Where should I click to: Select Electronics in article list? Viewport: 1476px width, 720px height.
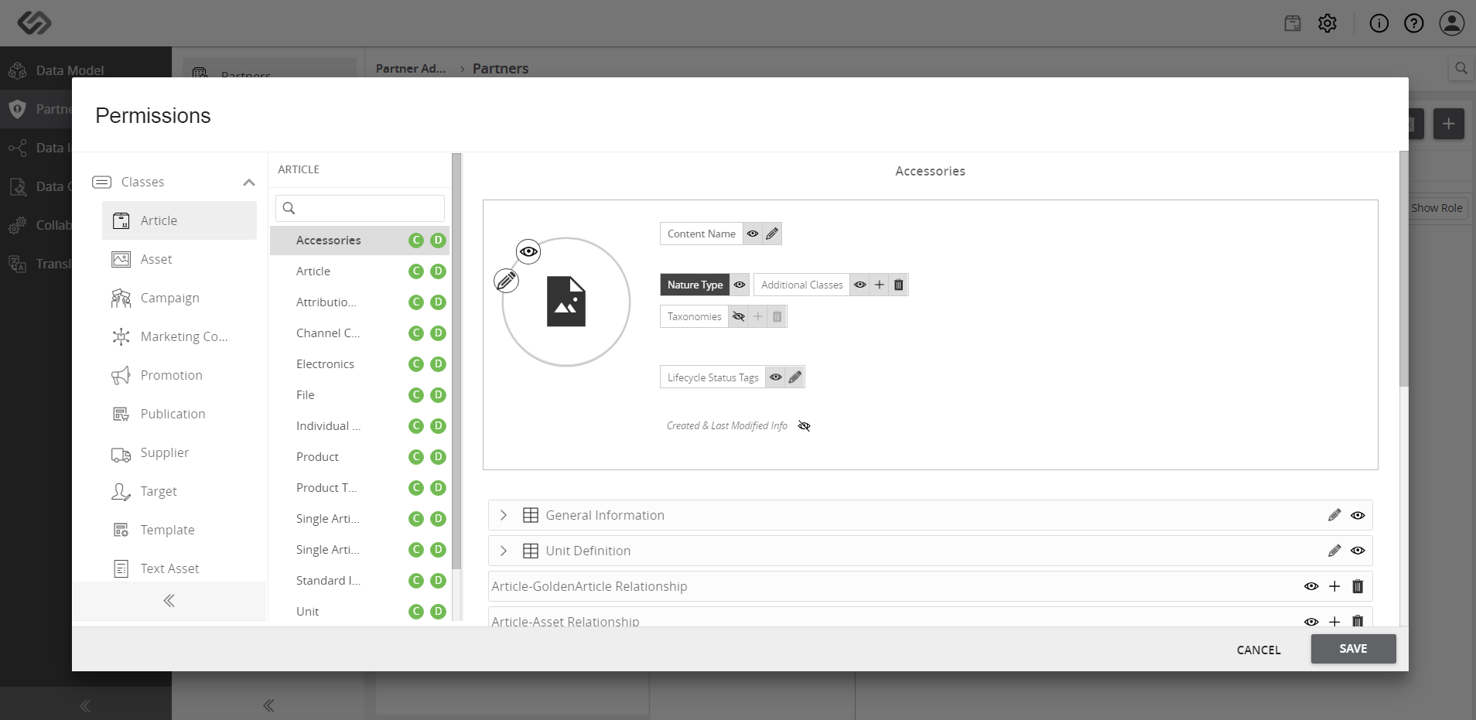click(x=325, y=364)
